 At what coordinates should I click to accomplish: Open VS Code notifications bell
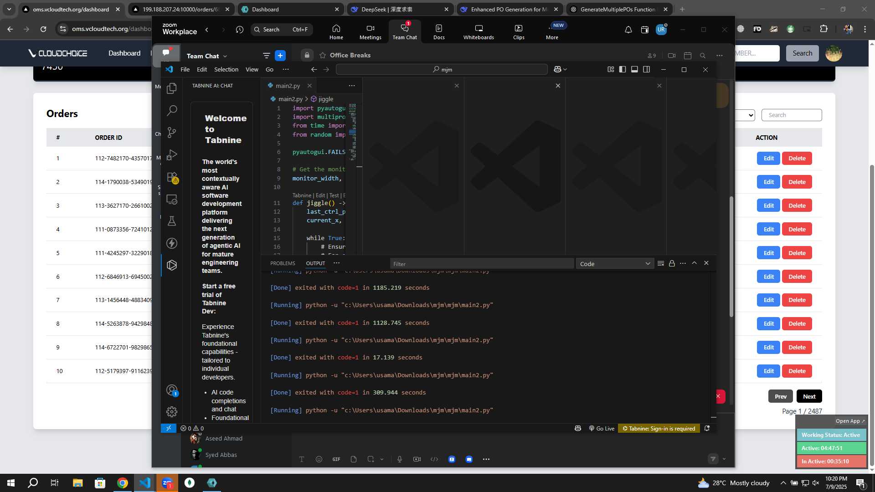pos(707,428)
